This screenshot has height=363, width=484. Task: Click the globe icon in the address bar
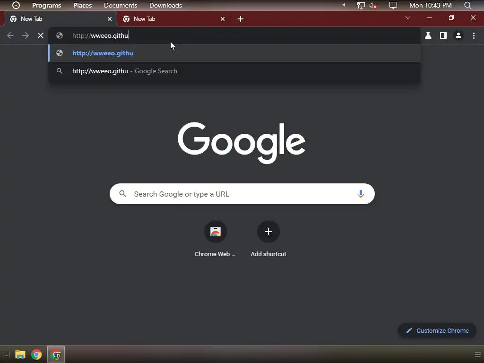click(60, 35)
